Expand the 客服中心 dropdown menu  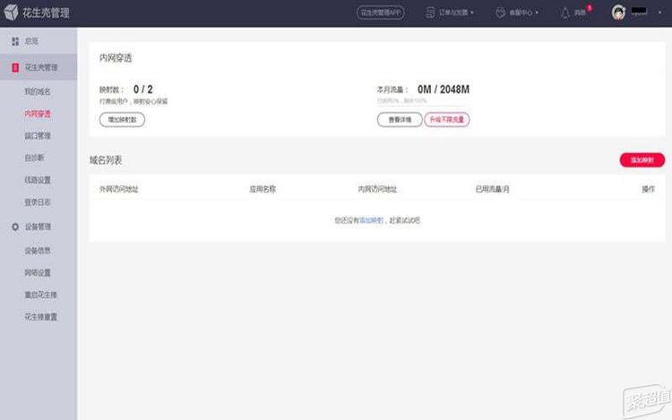[x=538, y=13]
